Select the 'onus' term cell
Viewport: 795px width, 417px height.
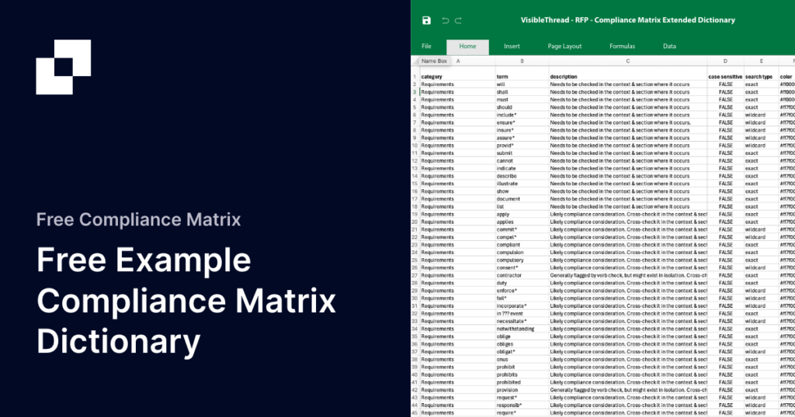pos(522,360)
